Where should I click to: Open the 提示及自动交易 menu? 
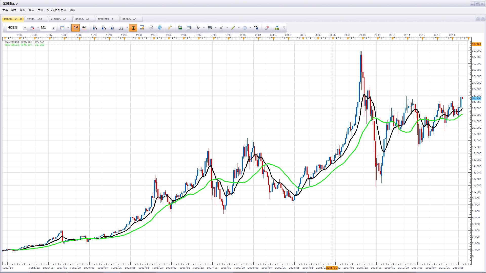coord(56,10)
